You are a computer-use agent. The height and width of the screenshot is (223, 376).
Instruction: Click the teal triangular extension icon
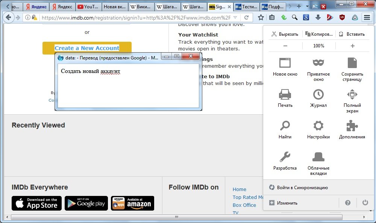point(355,17)
